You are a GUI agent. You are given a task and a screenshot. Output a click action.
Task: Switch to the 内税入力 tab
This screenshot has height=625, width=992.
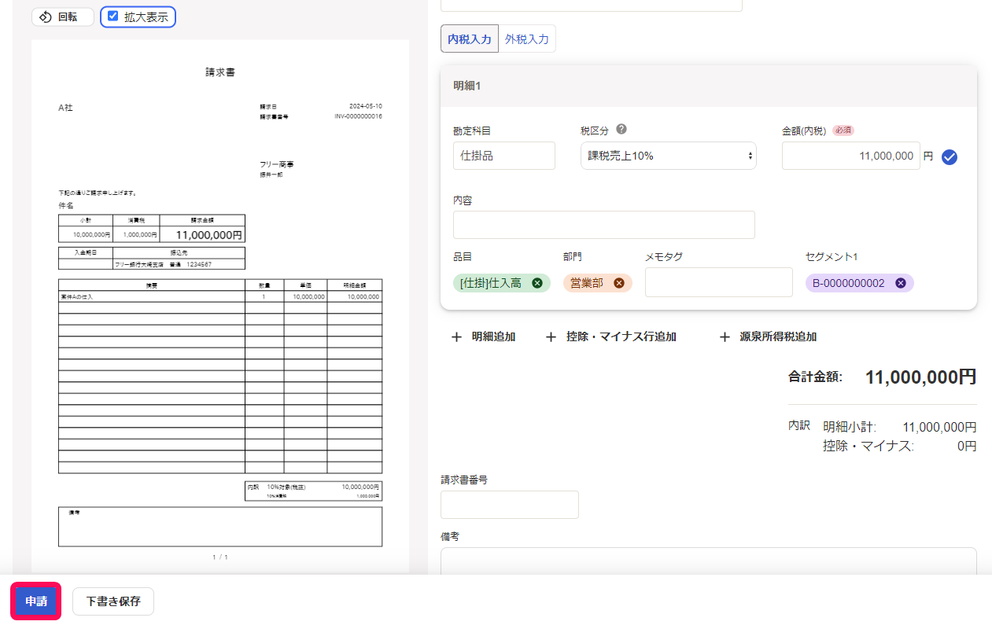tap(470, 39)
